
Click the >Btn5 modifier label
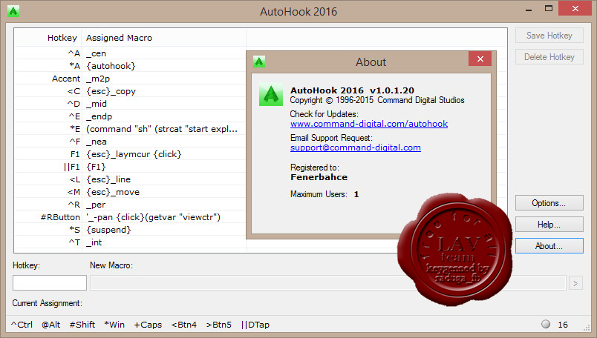[x=219, y=325]
